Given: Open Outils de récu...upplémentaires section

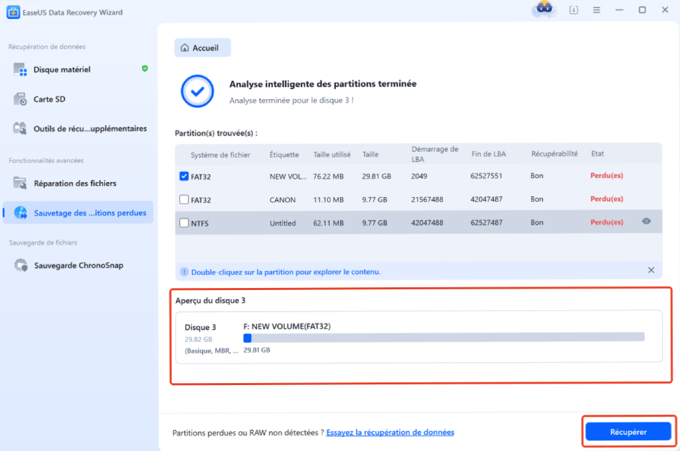Looking at the screenshot, I should (78, 128).
